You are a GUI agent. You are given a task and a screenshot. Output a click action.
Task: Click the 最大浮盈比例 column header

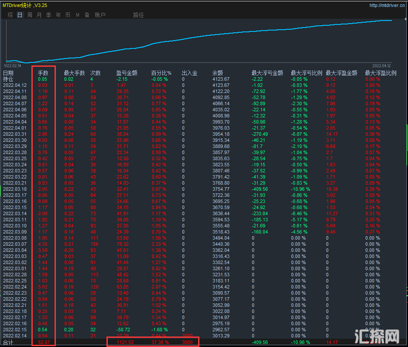pyautogui.click(x=381, y=73)
